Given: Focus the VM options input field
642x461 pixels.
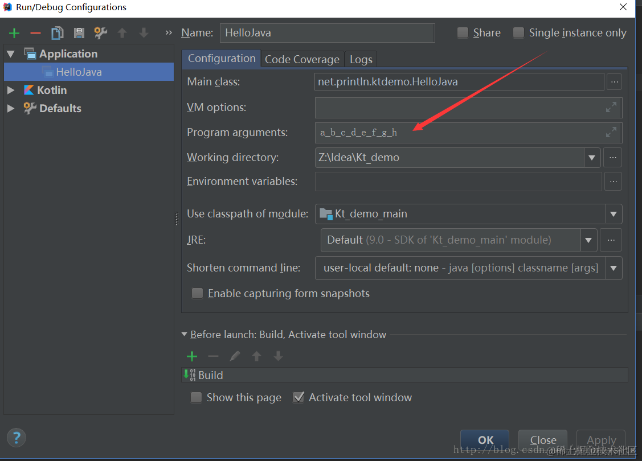Looking at the screenshot, I should point(468,108).
